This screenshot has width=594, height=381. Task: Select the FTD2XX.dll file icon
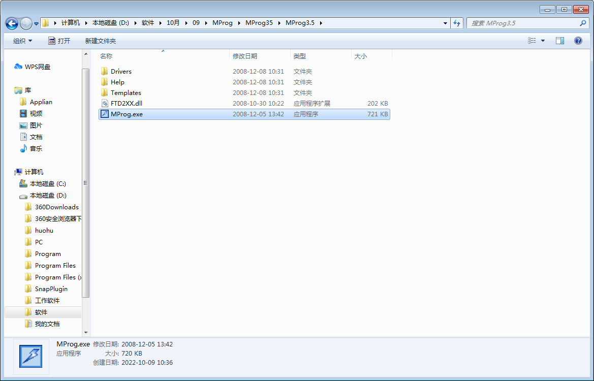tap(105, 104)
